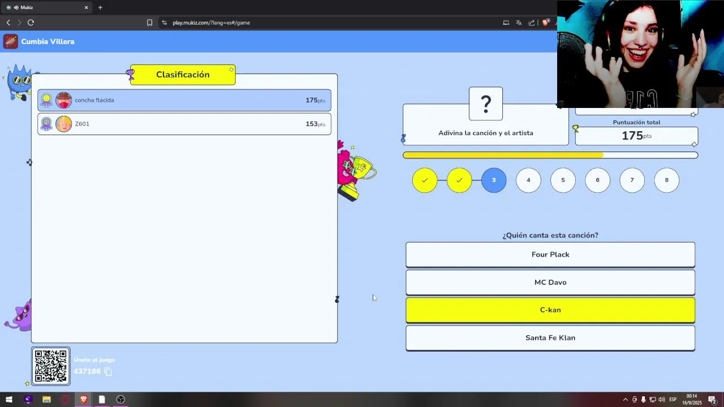The image size is (724, 407).
Task: Click the 175 pts total score
Action: click(637, 136)
